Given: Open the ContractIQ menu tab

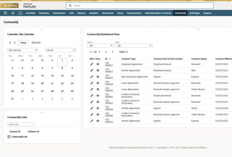Looking at the screenshot, I should pos(180,13).
